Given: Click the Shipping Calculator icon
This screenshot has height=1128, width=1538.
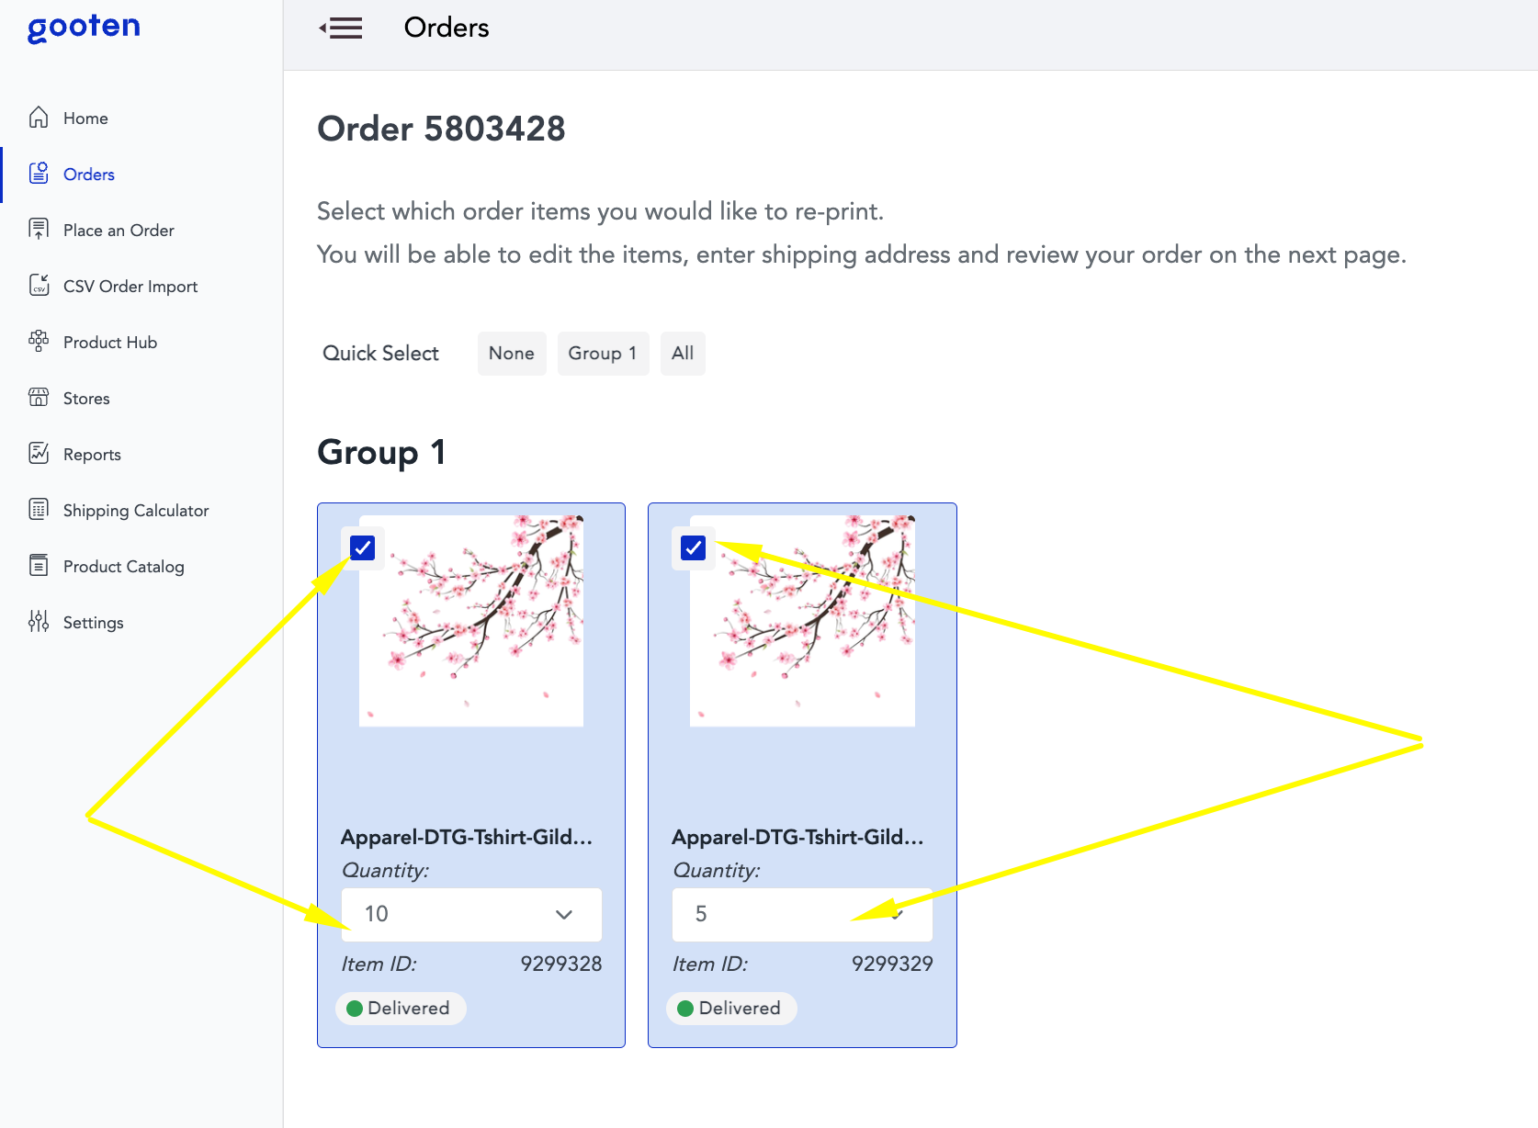Looking at the screenshot, I should pos(39,510).
